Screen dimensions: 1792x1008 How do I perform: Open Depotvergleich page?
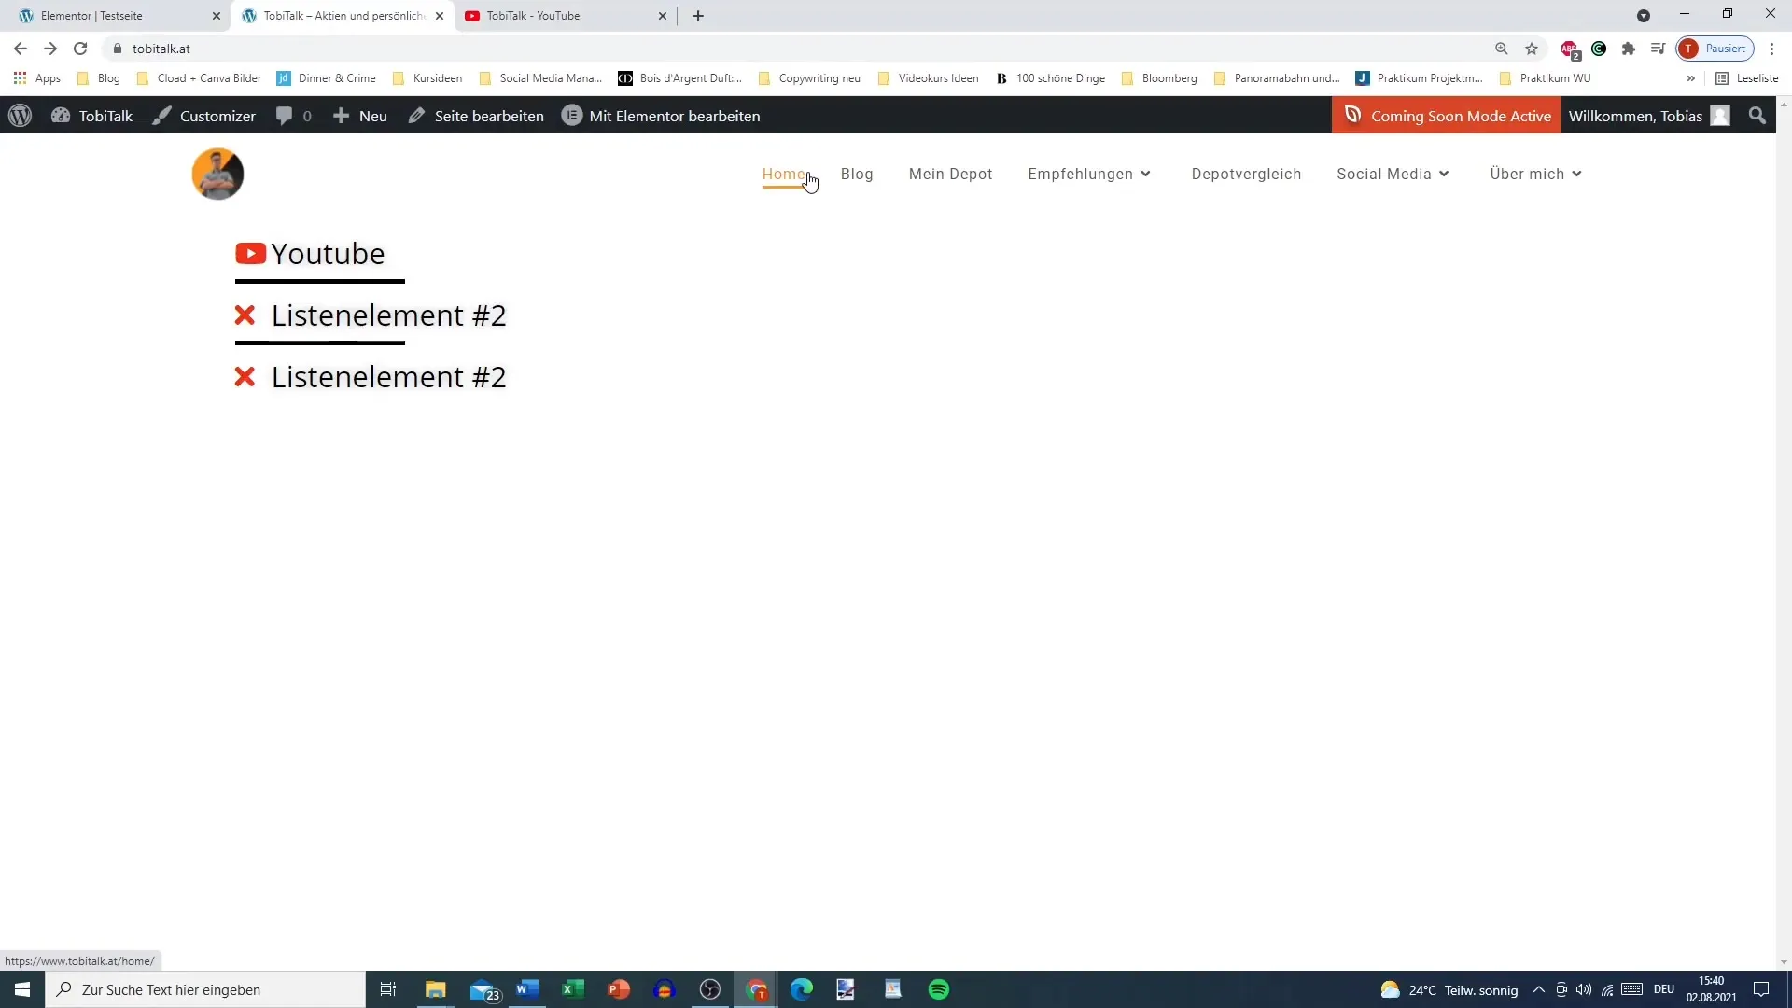click(x=1246, y=175)
